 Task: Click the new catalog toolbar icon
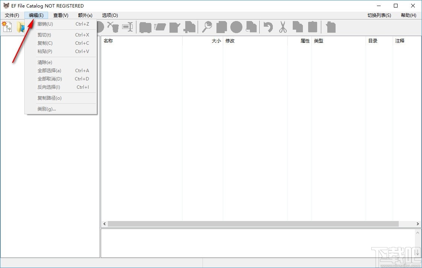click(7, 27)
